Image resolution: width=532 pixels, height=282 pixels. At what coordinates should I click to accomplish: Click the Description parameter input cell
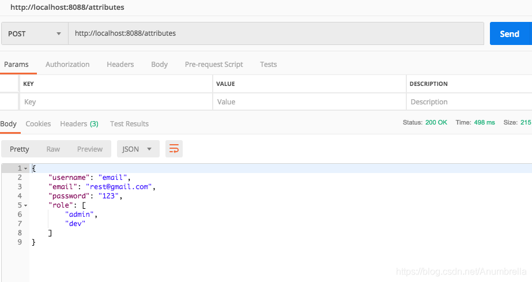469,102
